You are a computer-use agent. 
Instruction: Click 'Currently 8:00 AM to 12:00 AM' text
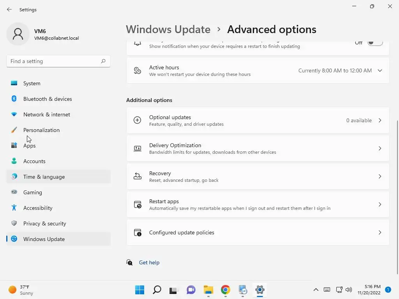(x=335, y=70)
